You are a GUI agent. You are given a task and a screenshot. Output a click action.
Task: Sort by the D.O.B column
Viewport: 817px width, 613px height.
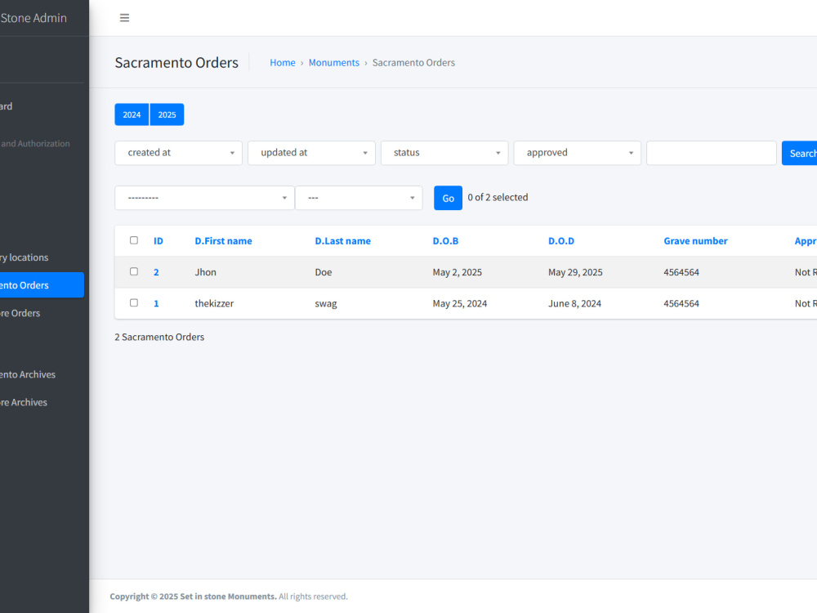pos(445,241)
